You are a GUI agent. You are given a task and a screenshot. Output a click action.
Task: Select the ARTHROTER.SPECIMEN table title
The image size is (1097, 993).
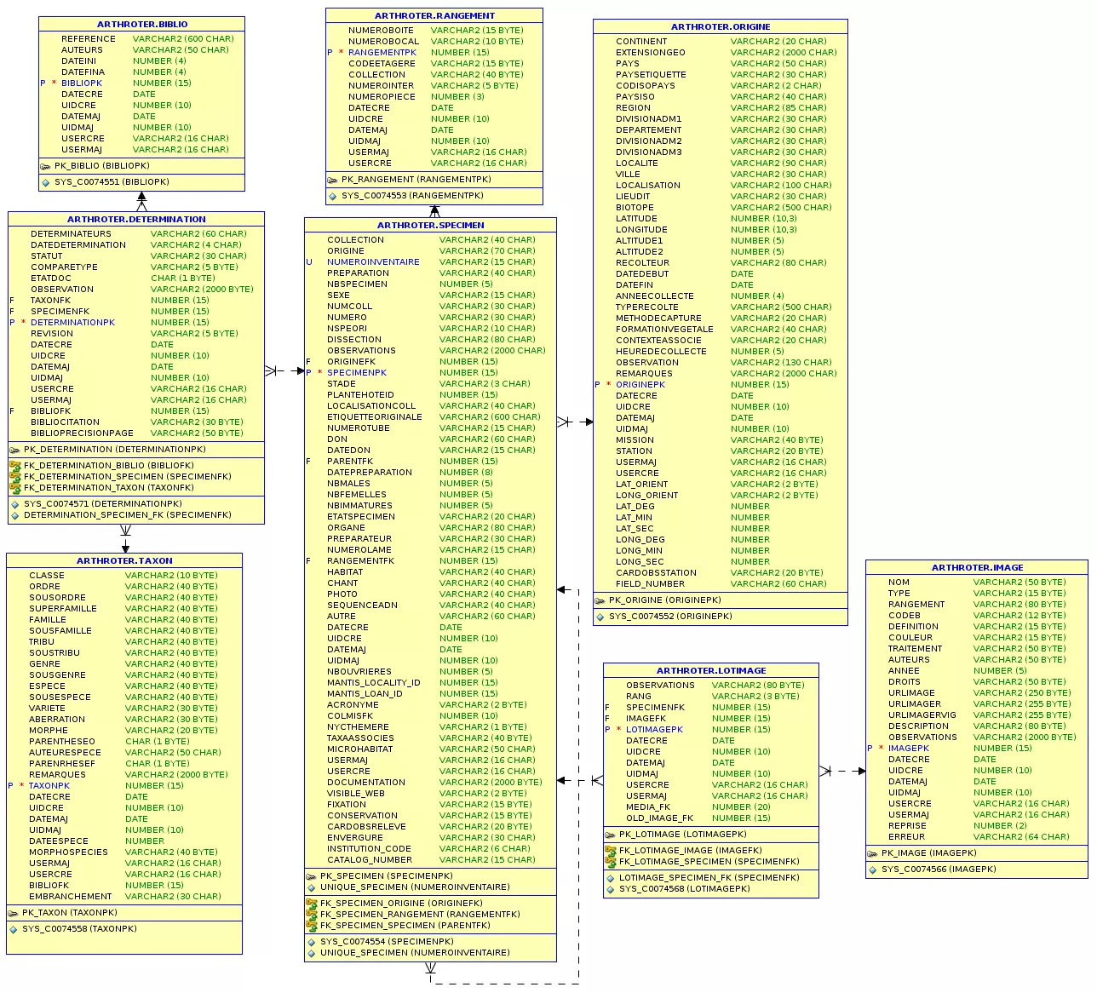(431, 226)
